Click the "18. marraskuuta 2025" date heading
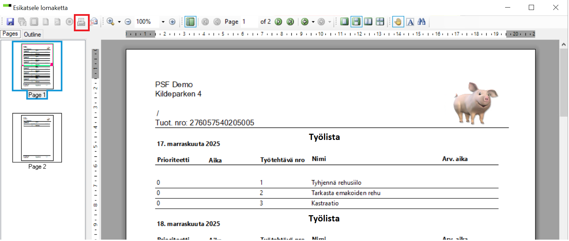The height and width of the screenshot is (241, 569). click(188, 224)
